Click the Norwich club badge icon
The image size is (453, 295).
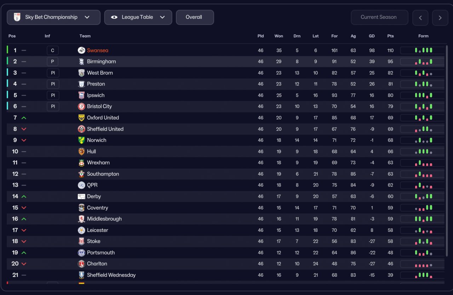81,140
